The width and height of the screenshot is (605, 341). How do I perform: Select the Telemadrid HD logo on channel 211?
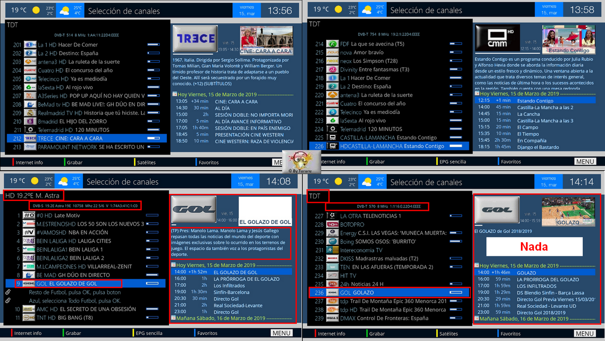tap(30, 130)
